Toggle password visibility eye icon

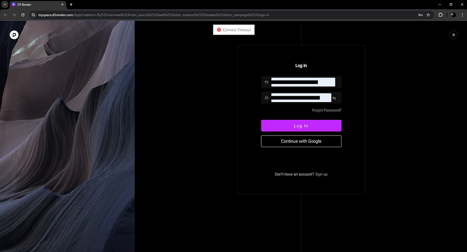coord(334,98)
